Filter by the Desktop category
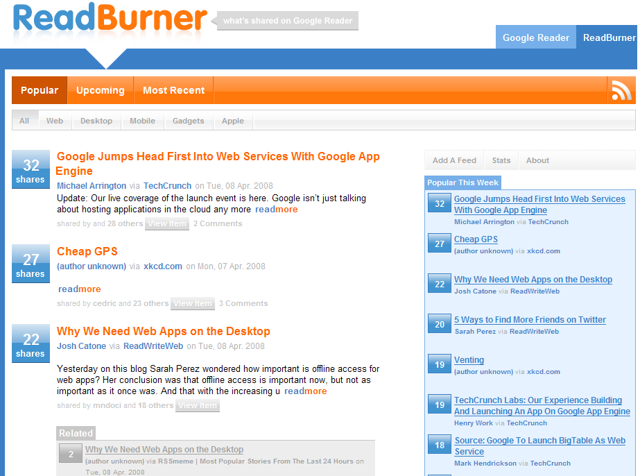Viewport: 640px width, 476px height. (96, 121)
